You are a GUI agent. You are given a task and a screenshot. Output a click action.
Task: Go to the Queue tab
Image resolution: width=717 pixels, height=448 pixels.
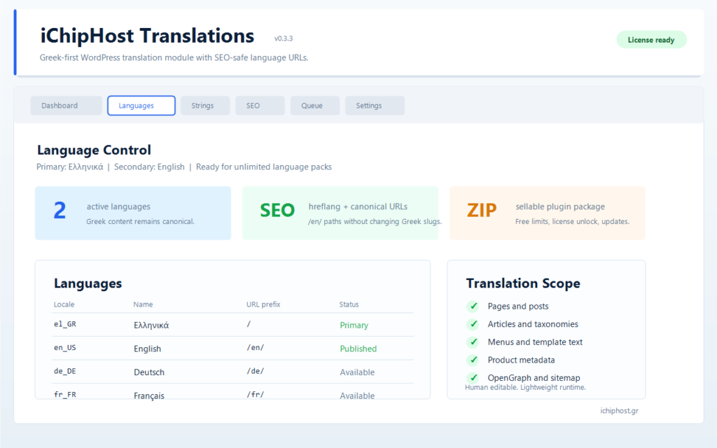coord(315,106)
